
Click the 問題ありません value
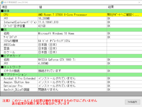click(48, 89)
